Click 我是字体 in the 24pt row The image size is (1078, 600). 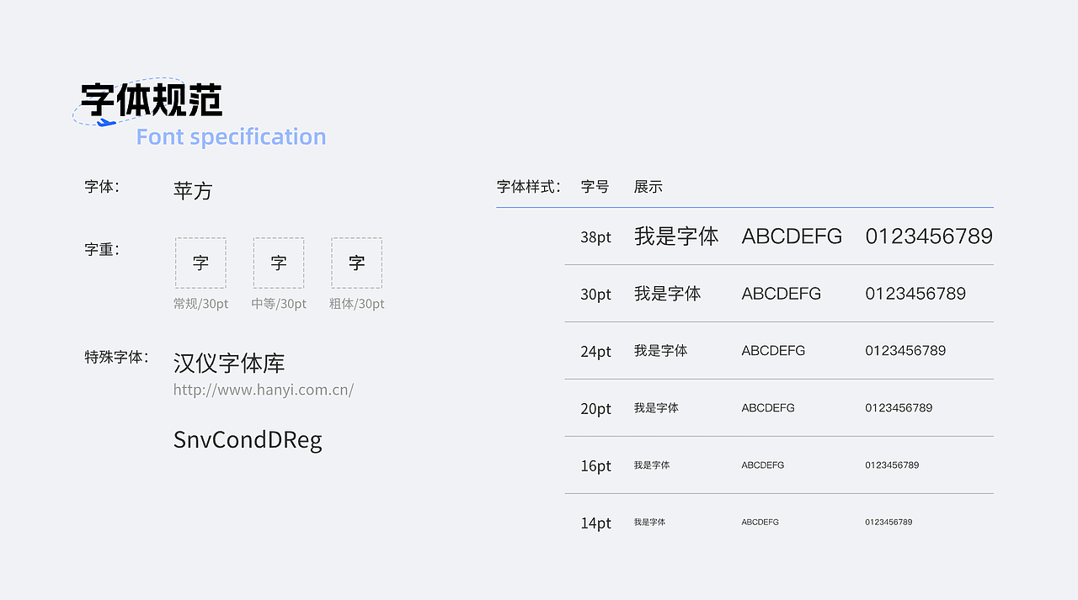pyautogui.click(x=661, y=351)
